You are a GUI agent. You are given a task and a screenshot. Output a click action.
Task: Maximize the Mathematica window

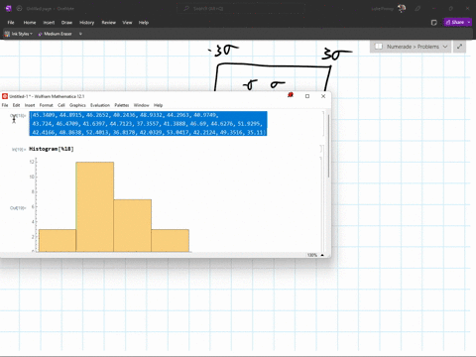pyautogui.click(x=307, y=96)
